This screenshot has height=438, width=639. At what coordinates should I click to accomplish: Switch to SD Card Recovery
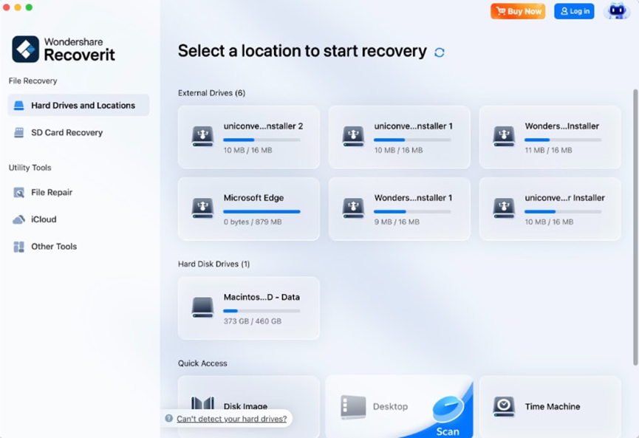(x=66, y=133)
